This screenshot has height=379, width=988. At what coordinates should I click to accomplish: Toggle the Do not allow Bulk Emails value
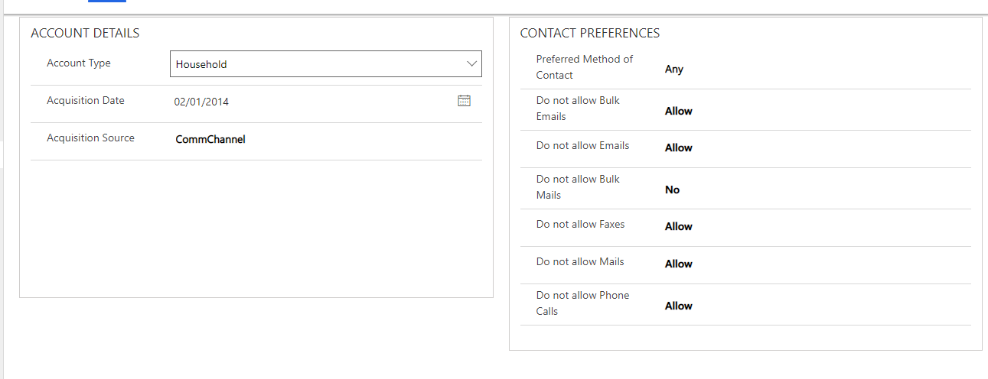(678, 111)
